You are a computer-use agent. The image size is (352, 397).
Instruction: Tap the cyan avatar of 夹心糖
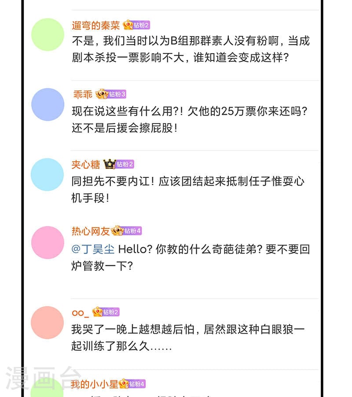point(47,174)
